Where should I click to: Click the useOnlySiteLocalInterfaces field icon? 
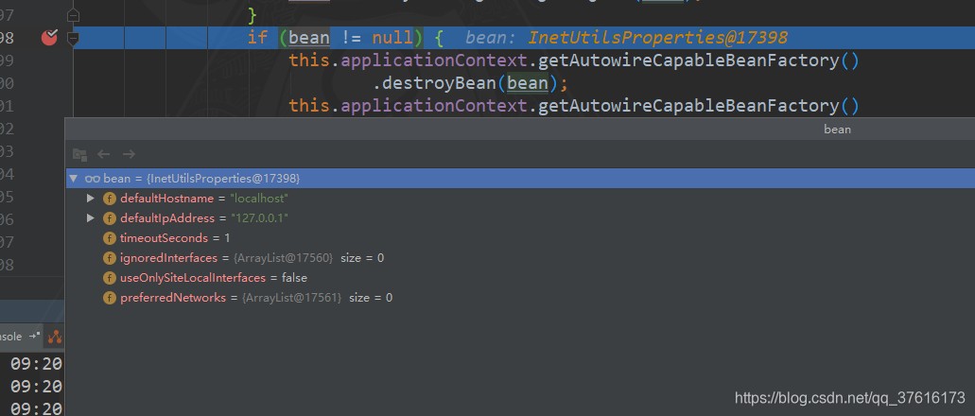[x=110, y=278]
